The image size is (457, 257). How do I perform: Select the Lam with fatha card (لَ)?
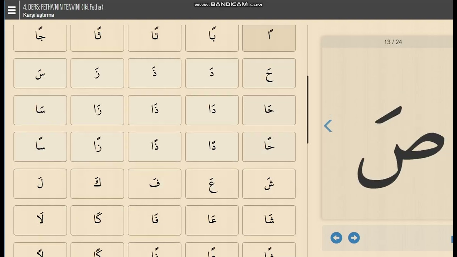40,183
